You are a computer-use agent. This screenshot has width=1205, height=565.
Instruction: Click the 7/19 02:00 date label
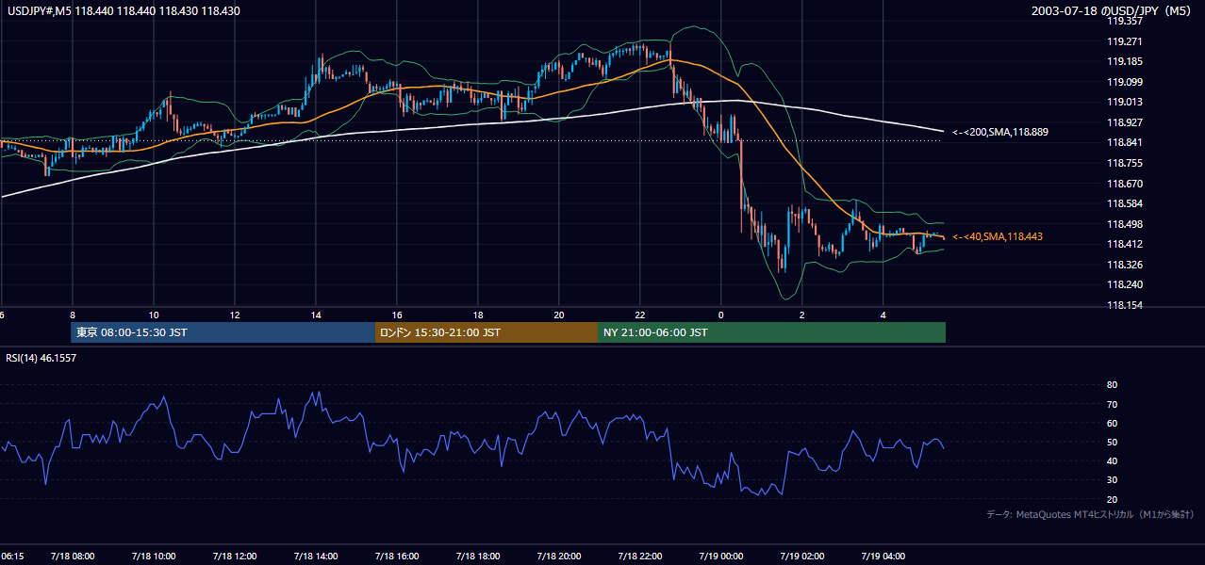pos(801,557)
